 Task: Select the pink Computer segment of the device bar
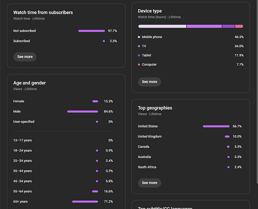(239, 26)
